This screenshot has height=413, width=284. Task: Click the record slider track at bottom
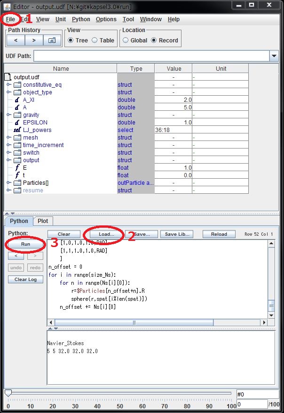click(x=118, y=393)
